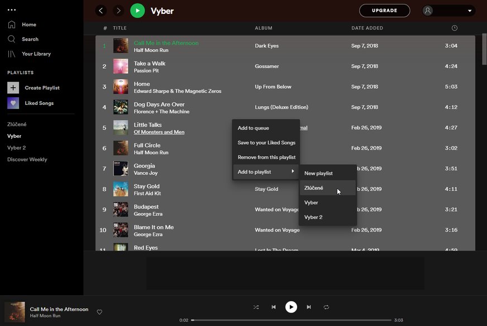This screenshot has width=487, height=326.
Task: Seek on the playback progress bar
Action: point(290,320)
